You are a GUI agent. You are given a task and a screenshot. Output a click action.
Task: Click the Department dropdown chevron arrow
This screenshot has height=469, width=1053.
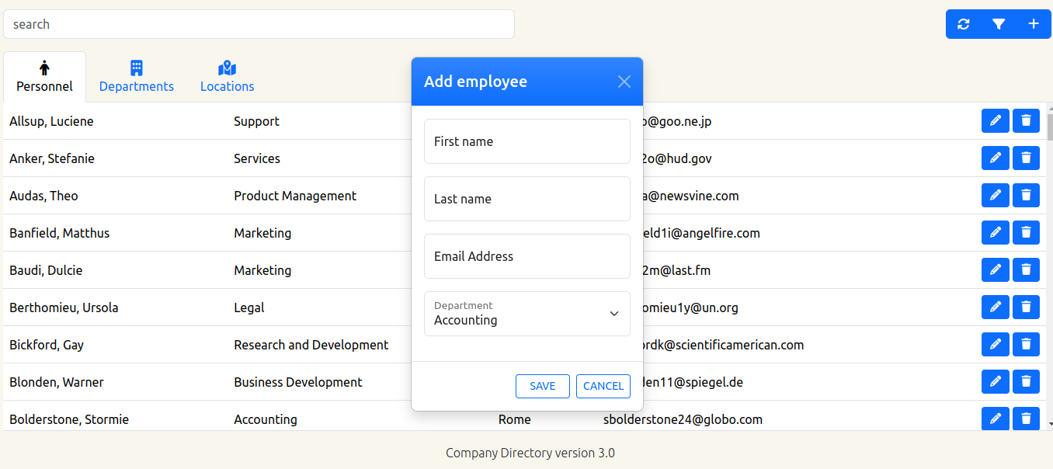pos(613,314)
